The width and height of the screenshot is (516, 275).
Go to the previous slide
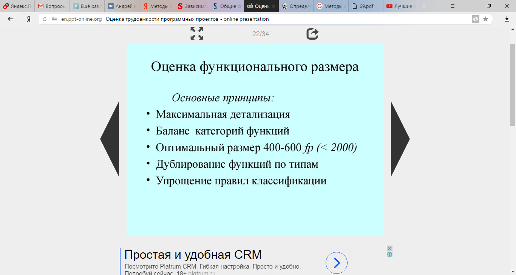(x=110, y=139)
